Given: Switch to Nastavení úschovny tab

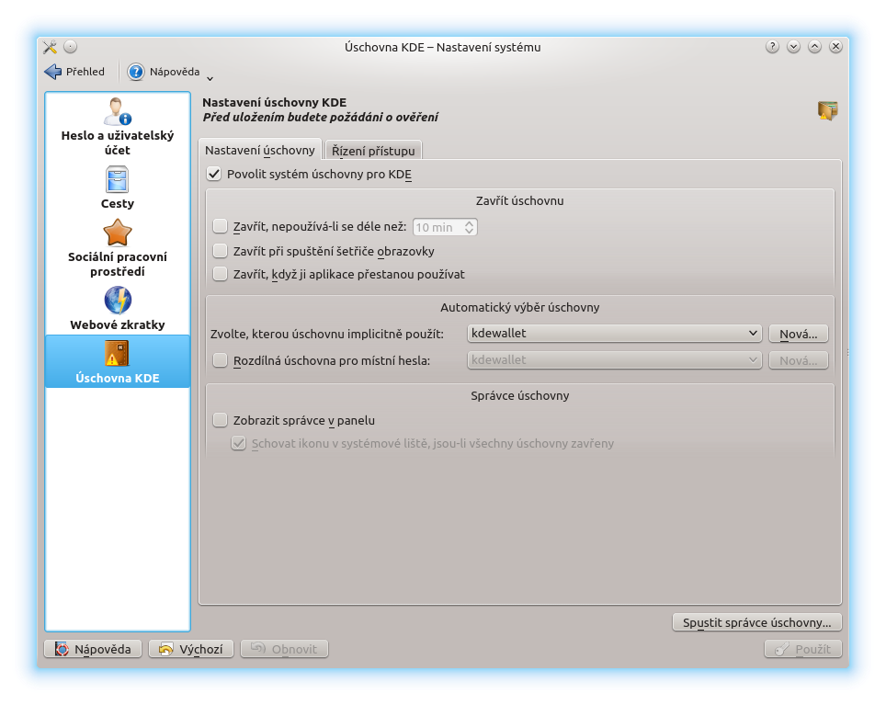Looking at the screenshot, I should pyautogui.click(x=260, y=150).
